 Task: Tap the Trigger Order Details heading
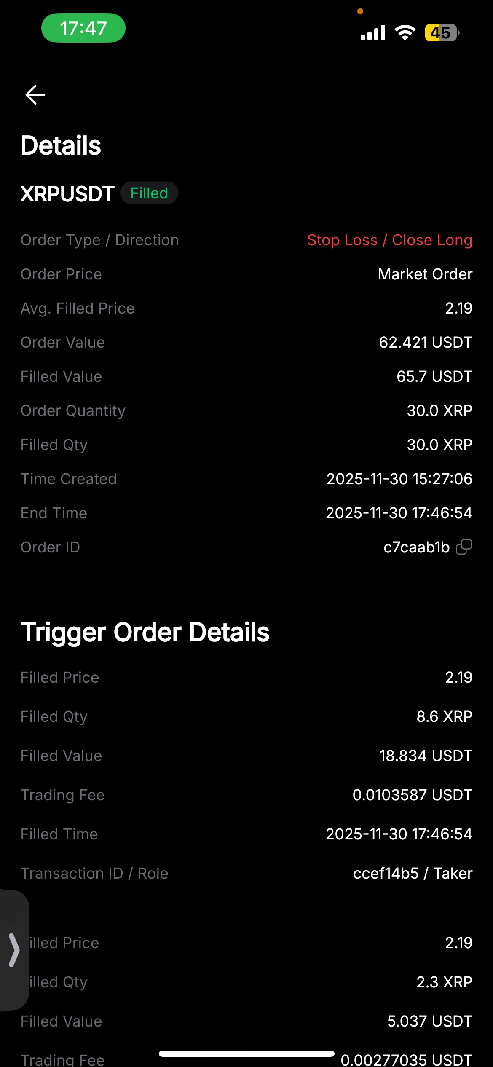tap(145, 632)
